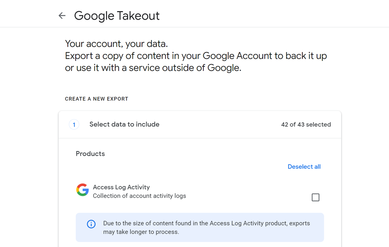
Task: Click the blue info circle icon
Action: coord(91,224)
